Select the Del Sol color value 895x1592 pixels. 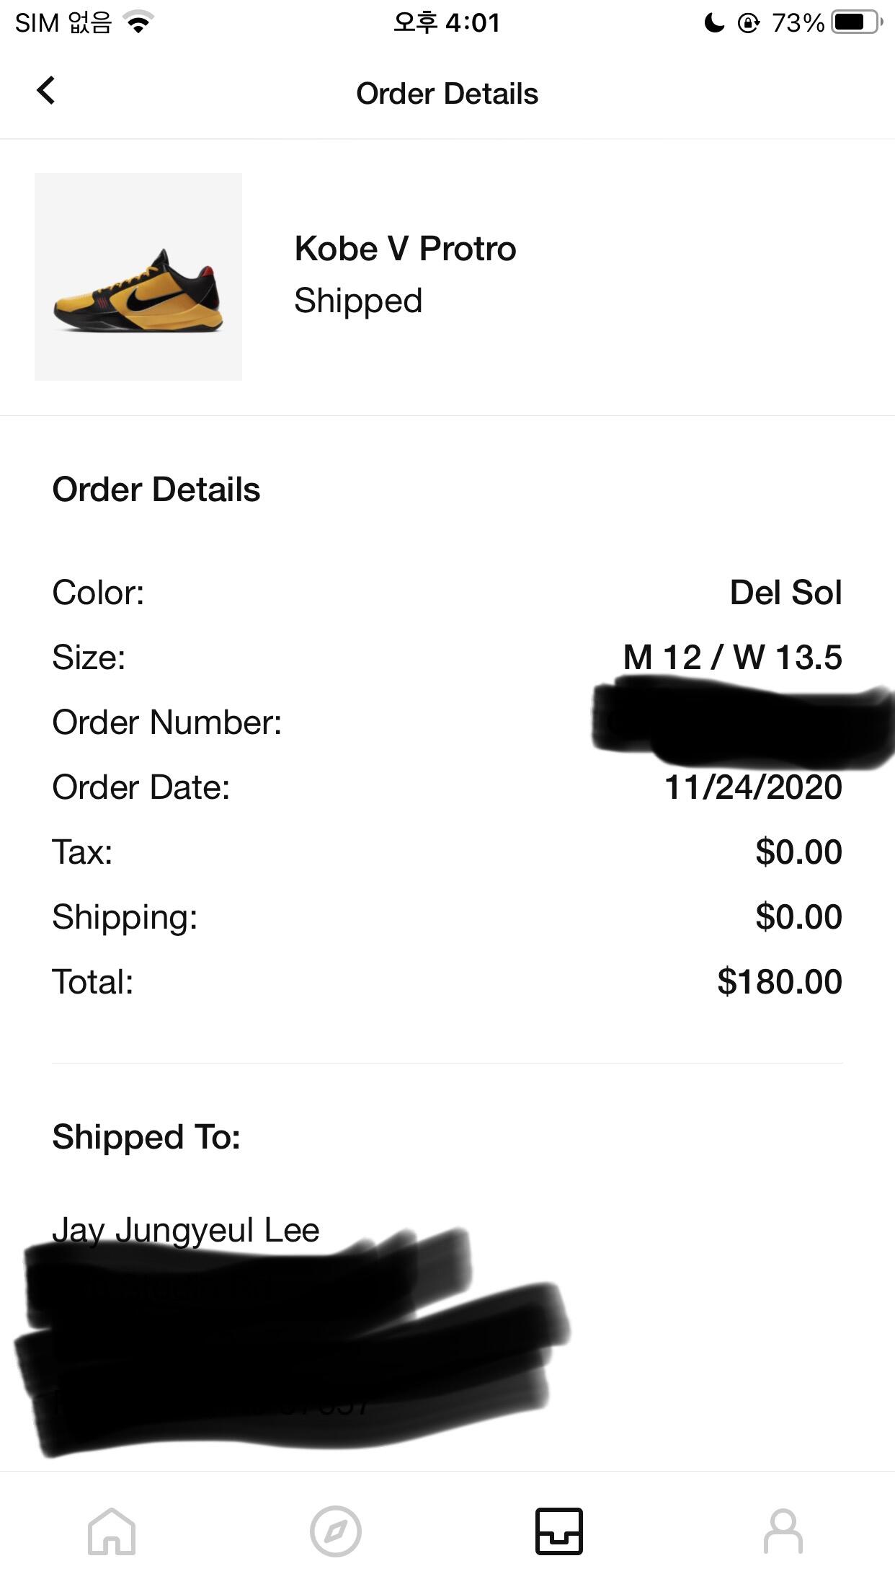[786, 593]
